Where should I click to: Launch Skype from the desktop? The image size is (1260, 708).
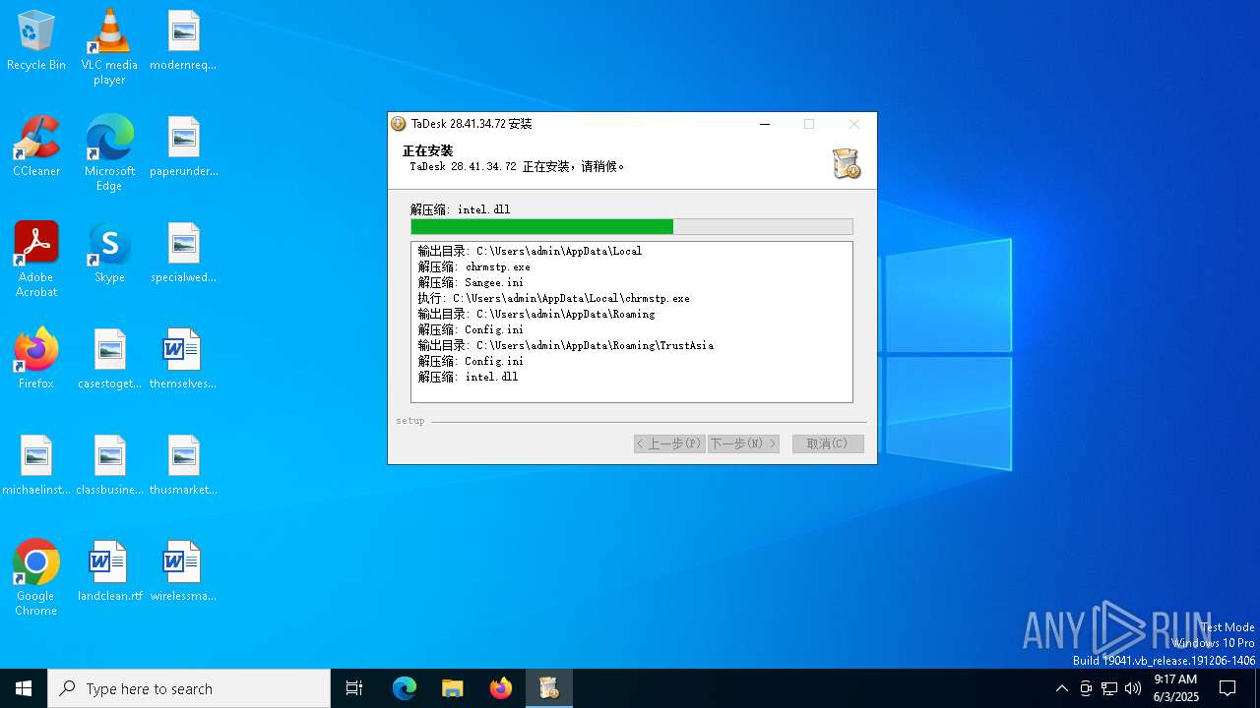(x=109, y=253)
